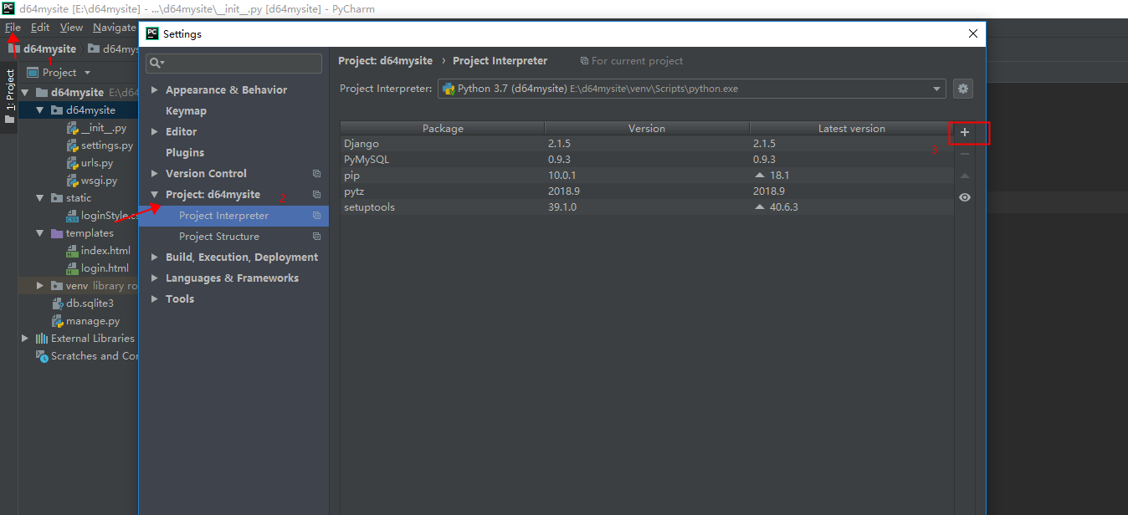This screenshot has width=1128, height=515.
Task: Open wsgi.py in the project tree
Action: [x=92, y=180]
